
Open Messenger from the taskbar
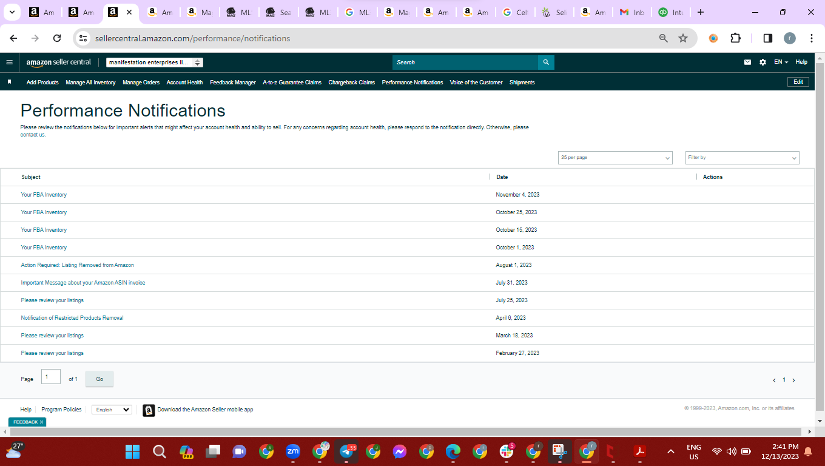(x=399, y=451)
